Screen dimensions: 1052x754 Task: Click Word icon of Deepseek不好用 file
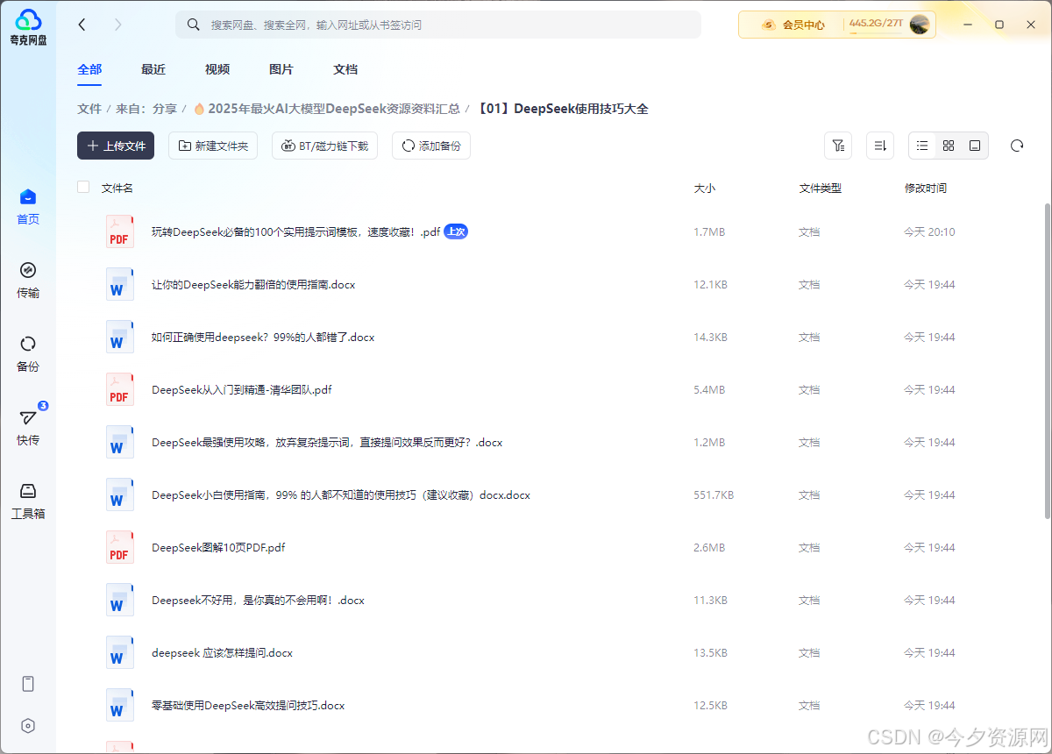[x=120, y=601]
